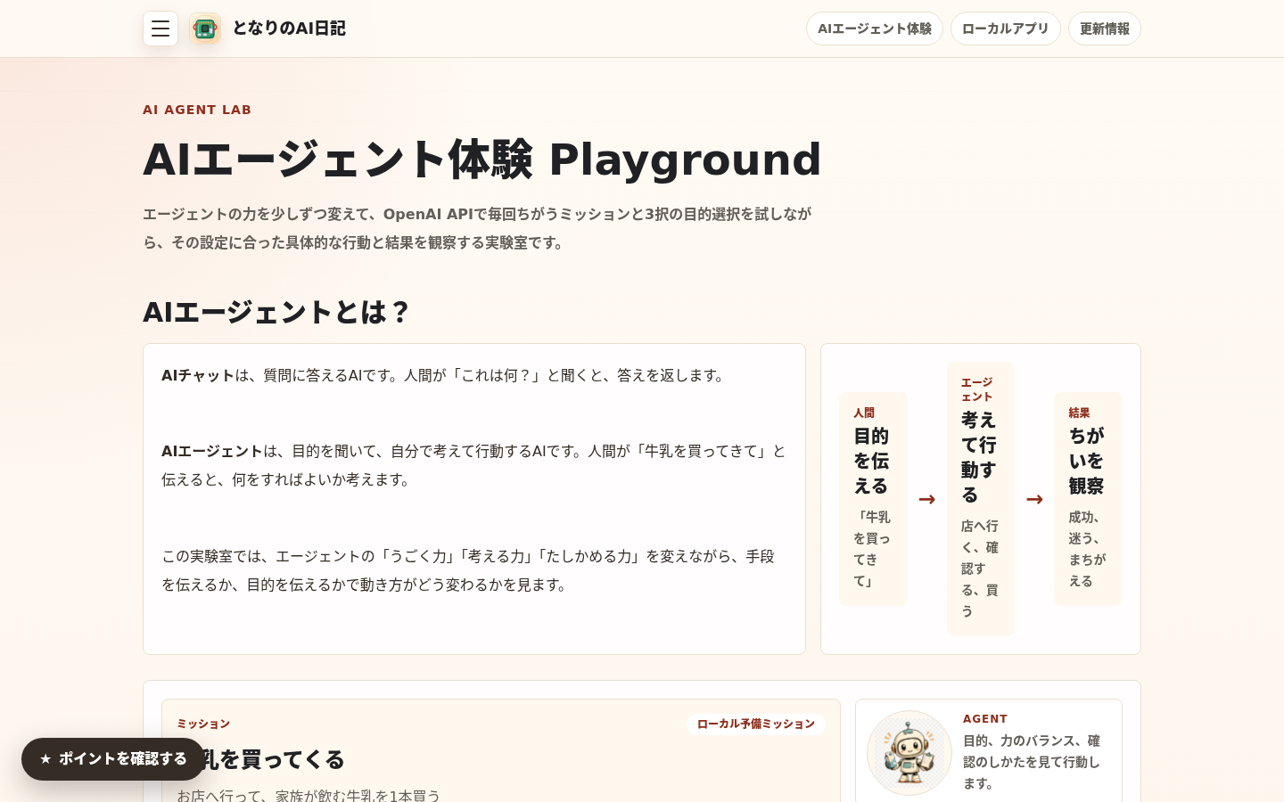Image resolution: width=1284 pixels, height=802 pixels.
Task: Click the ポイントを確認する button
Action: pos(113,759)
